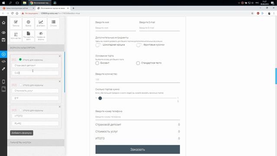Click the floppy disk save icon
The width and height of the screenshot is (277, 156).
(3, 40)
